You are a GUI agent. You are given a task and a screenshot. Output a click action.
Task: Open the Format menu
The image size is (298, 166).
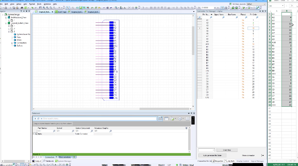click(32, 4)
